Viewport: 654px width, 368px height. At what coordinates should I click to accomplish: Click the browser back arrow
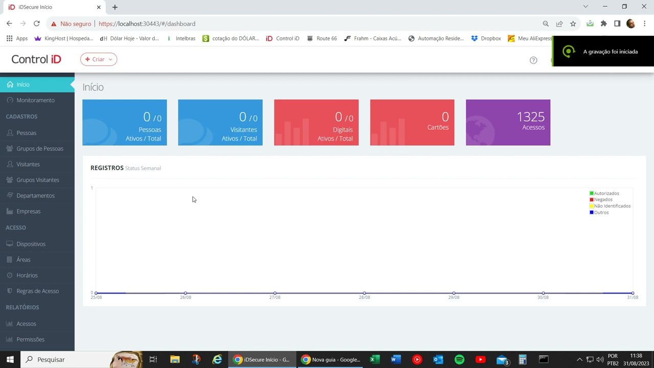pyautogui.click(x=9, y=24)
